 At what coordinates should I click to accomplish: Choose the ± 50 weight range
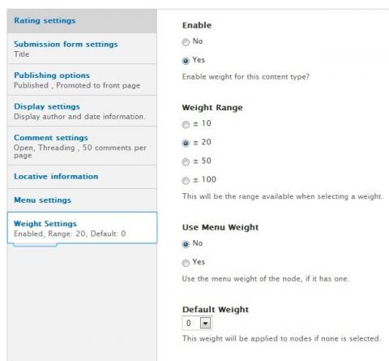pos(186,162)
